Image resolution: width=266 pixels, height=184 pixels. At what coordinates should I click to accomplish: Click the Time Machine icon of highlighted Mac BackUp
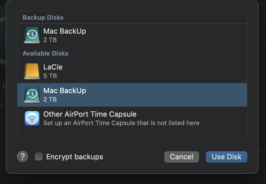pyautogui.click(x=32, y=95)
